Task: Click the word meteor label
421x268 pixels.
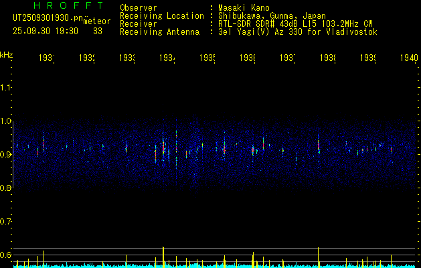Action: click(x=97, y=21)
